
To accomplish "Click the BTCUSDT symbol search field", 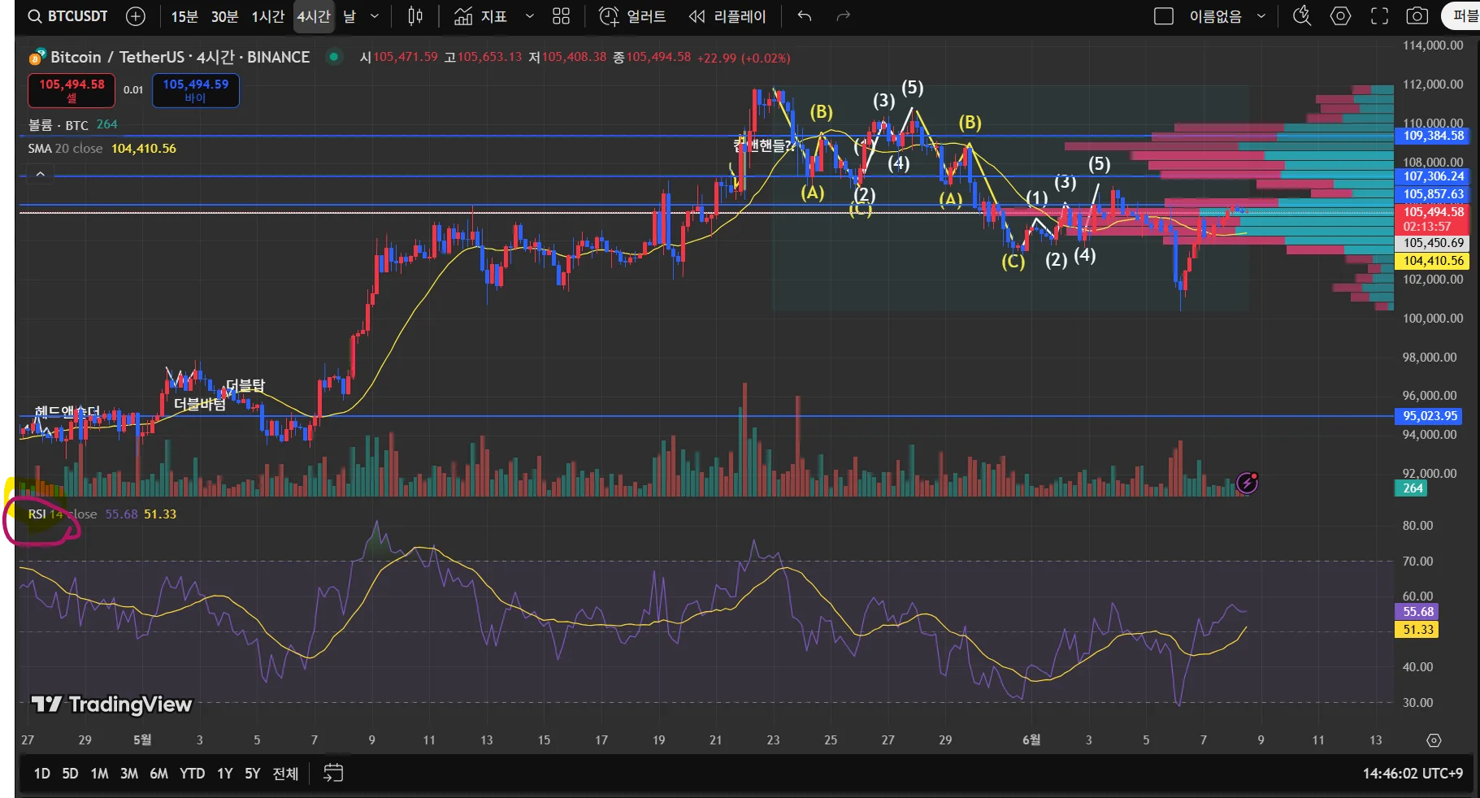I will (x=67, y=16).
